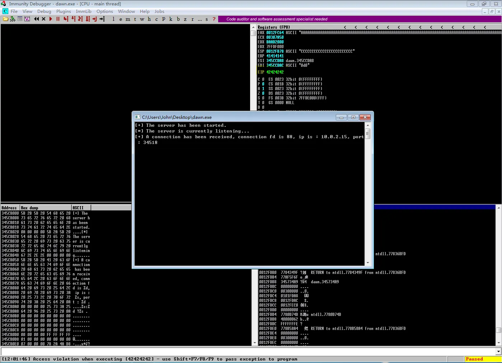
Task: Click the Trace into toolbar icon
Action: click(x=80, y=19)
